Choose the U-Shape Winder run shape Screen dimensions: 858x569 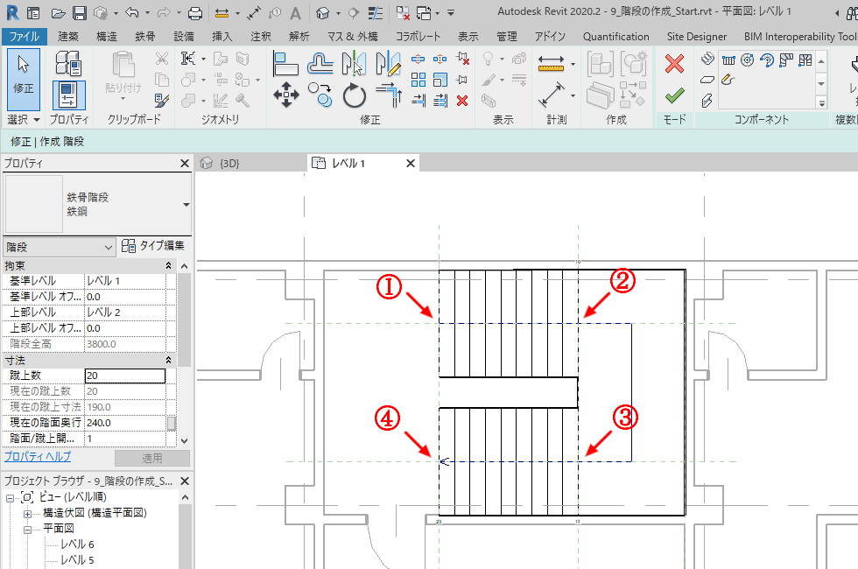coord(805,60)
